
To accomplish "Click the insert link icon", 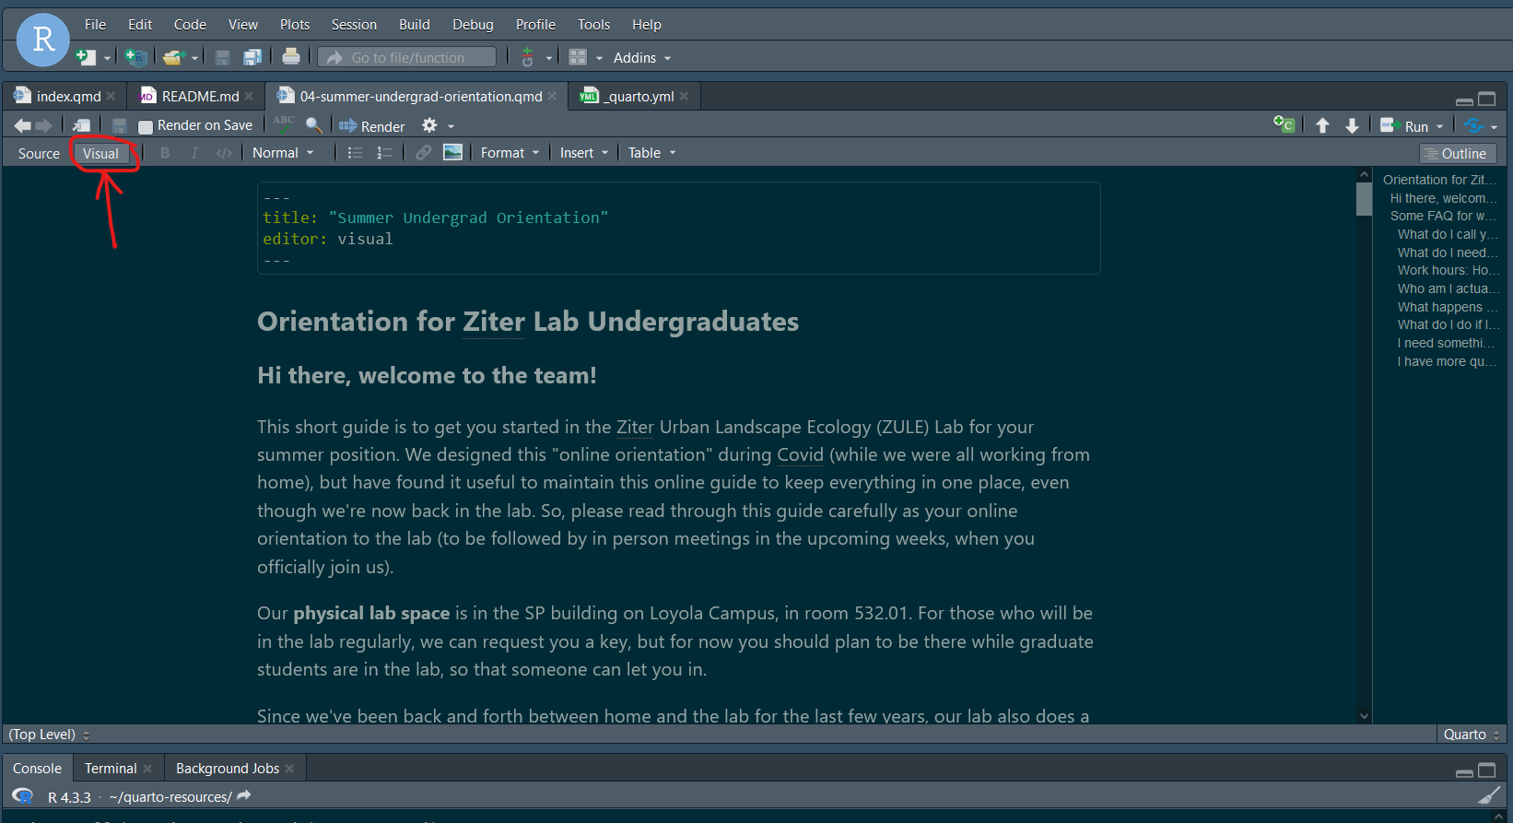I will [x=423, y=153].
